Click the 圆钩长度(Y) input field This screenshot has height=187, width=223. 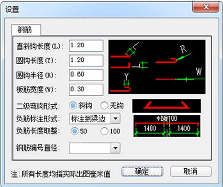[86, 61]
